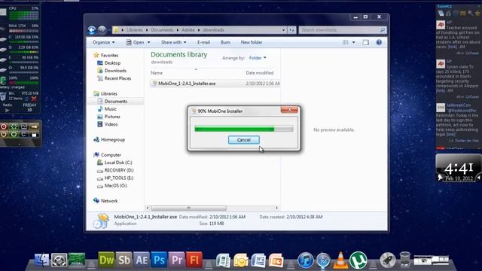Expand the Open button dropdown arrow
The width and height of the screenshot is (482, 271).
coord(149,42)
